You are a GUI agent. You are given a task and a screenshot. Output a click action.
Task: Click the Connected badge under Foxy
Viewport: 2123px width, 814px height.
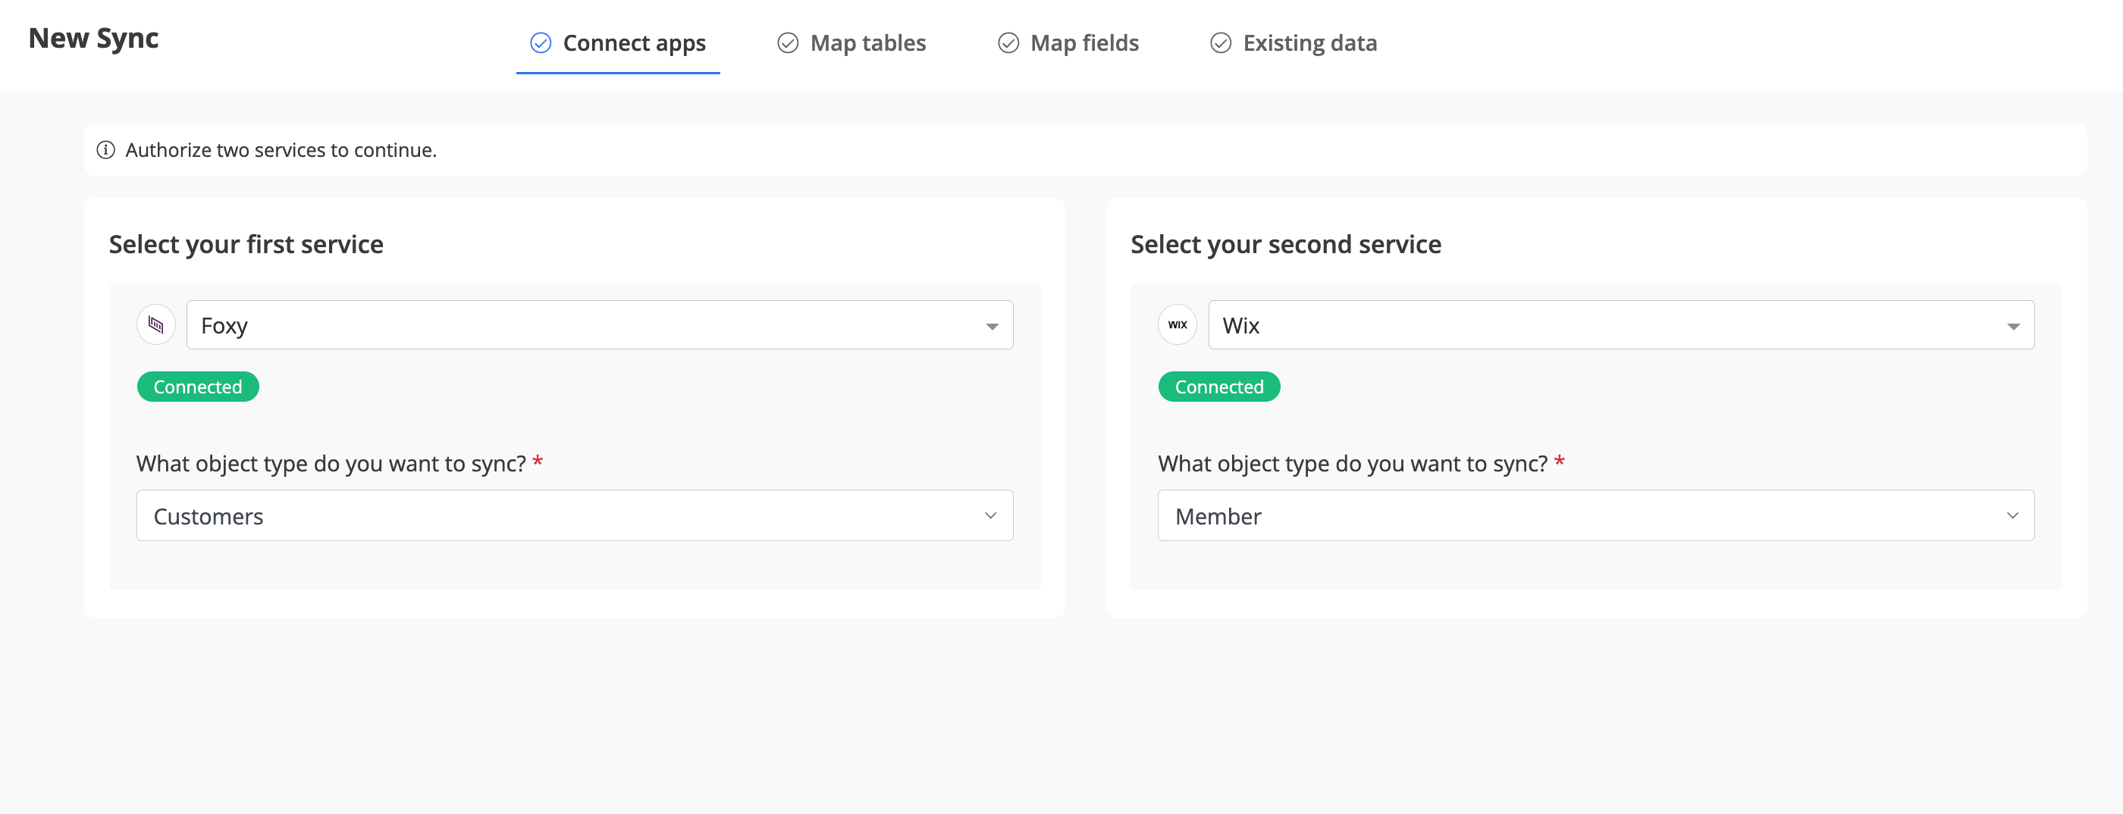(198, 387)
